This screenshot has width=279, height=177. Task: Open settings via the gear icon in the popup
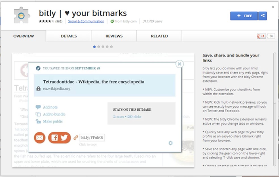coord(171,143)
